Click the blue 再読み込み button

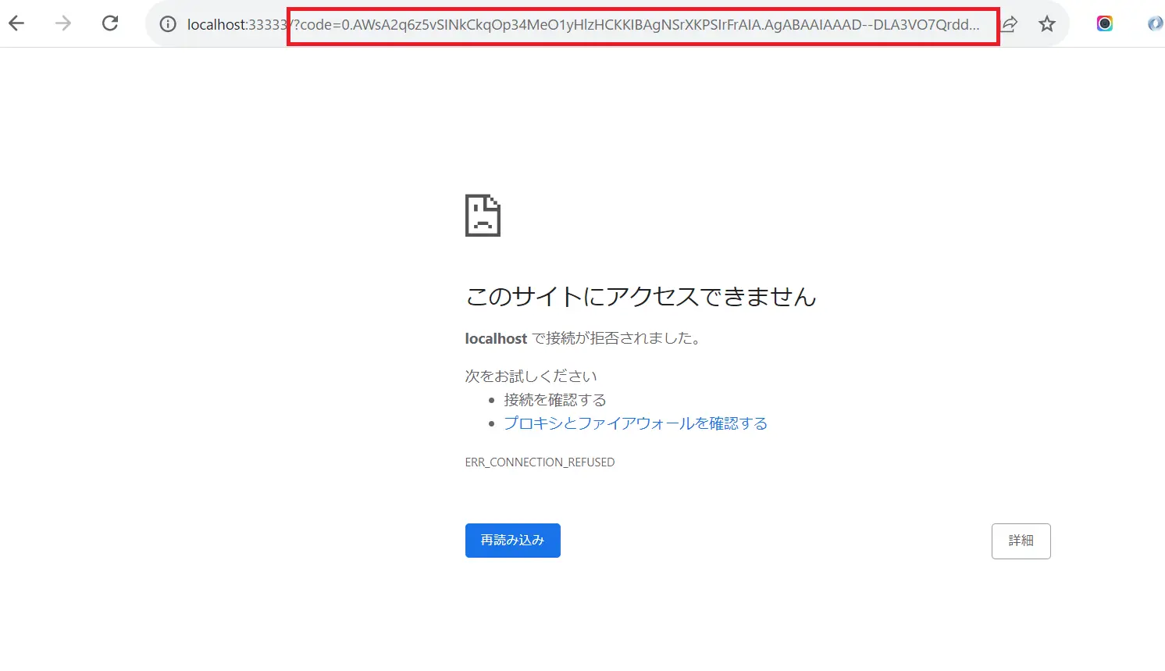pyautogui.click(x=513, y=541)
